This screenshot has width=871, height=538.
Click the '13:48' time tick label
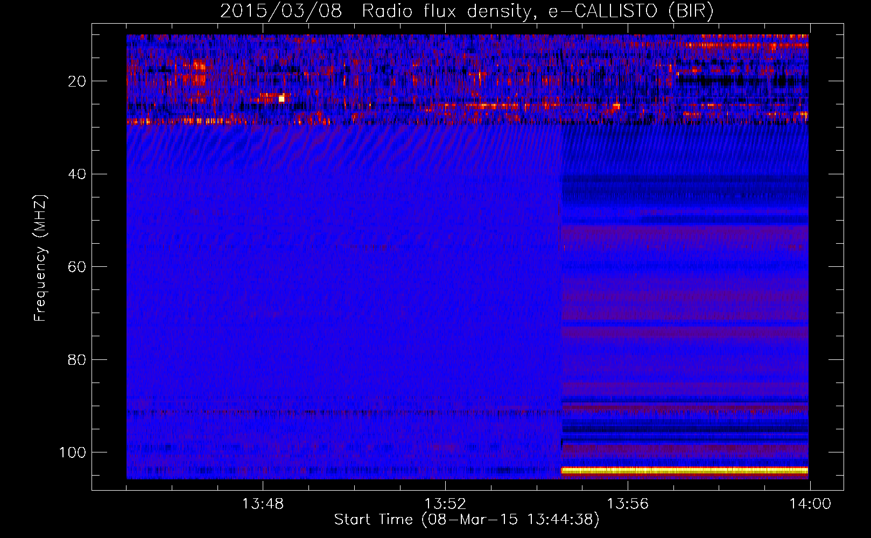(263, 504)
